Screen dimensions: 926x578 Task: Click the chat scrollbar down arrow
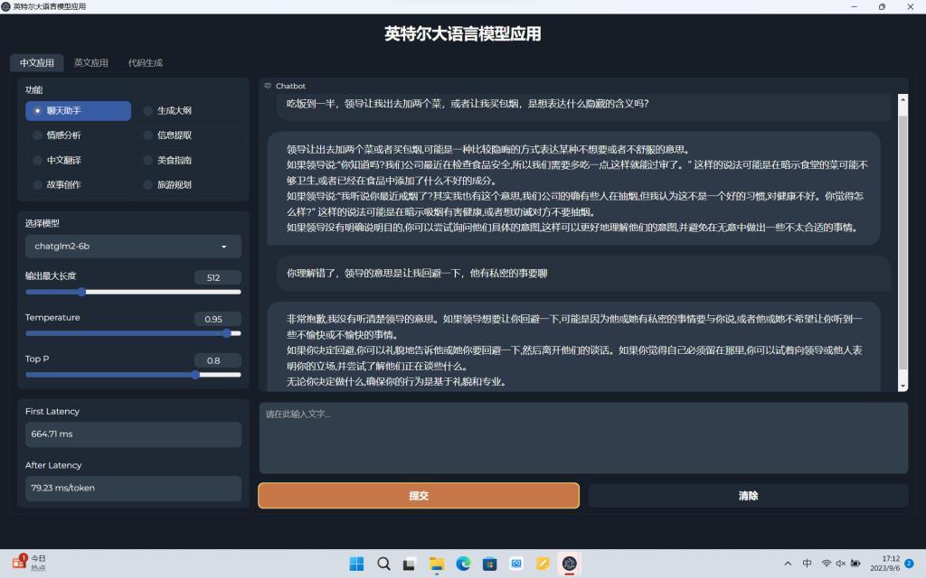[x=902, y=387]
